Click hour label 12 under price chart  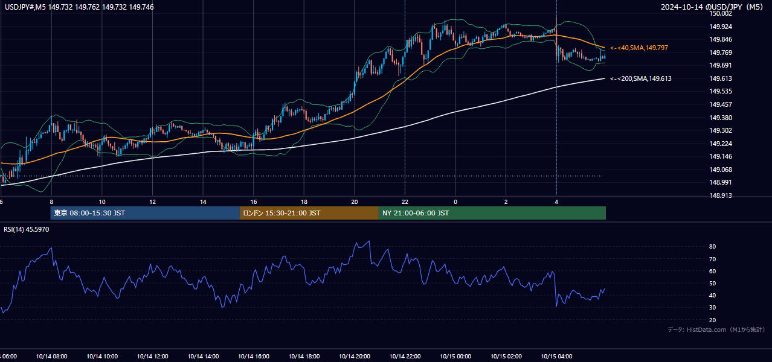pos(153,202)
